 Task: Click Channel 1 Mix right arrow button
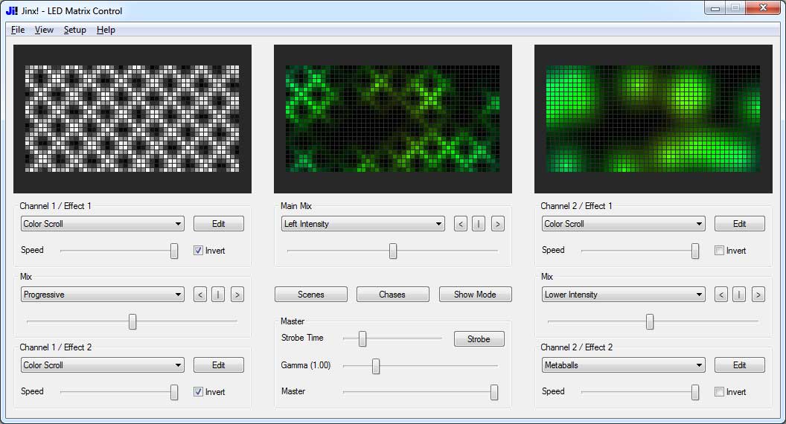pyautogui.click(x=237, y=295)
